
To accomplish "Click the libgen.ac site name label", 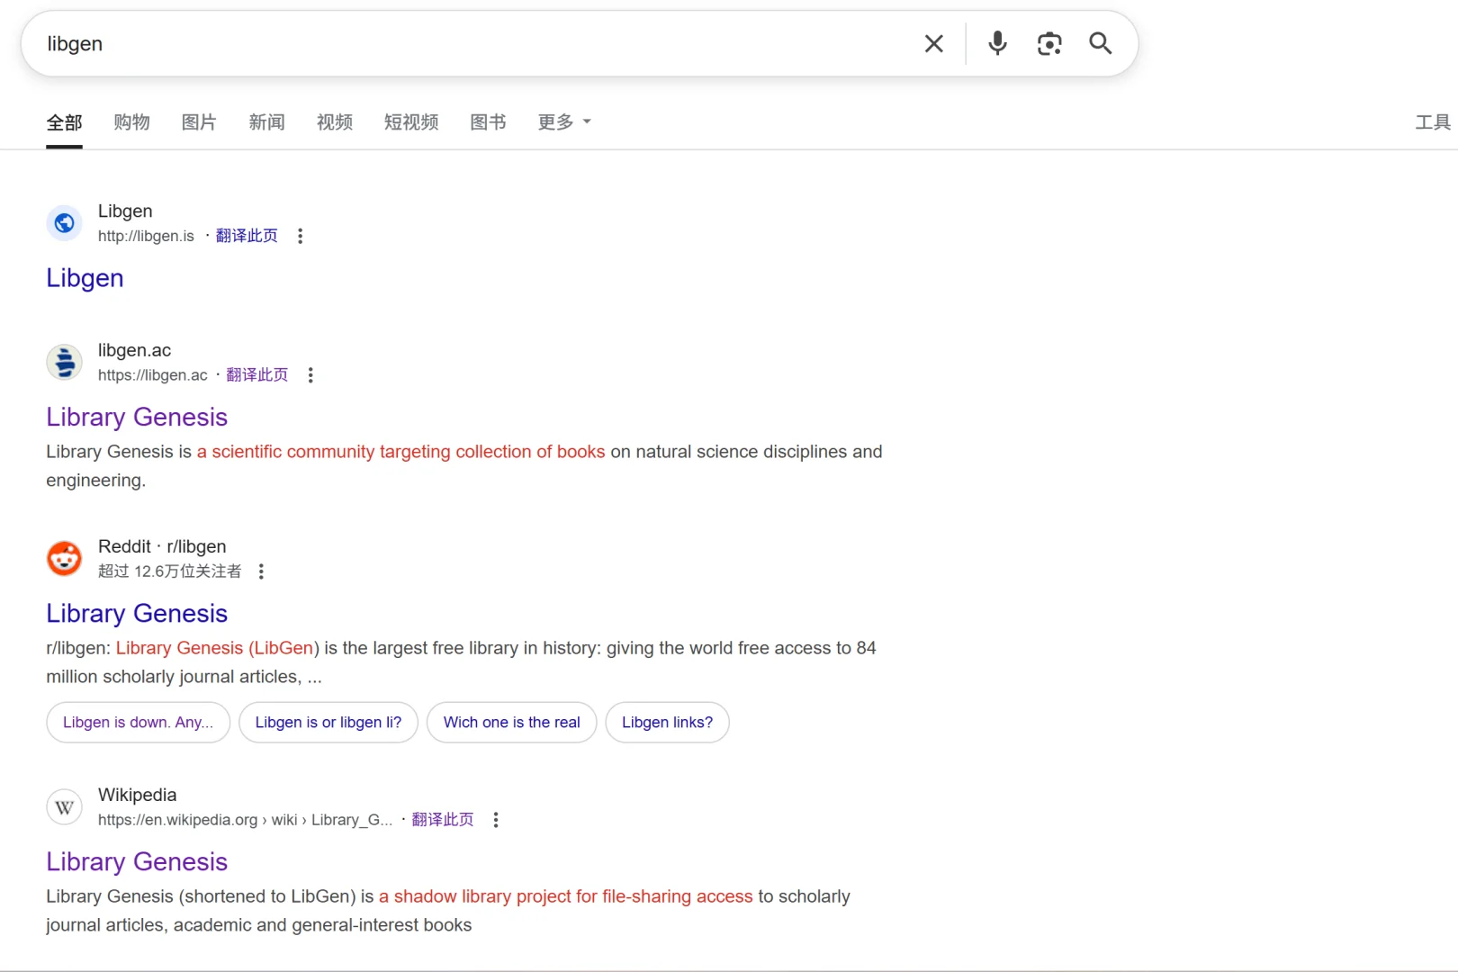I will click(134, 350).
